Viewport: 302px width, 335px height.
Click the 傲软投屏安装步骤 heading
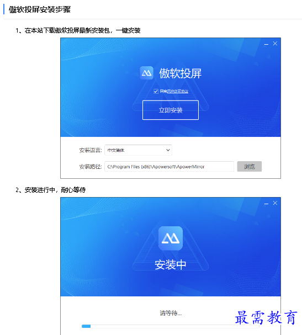pyautogui.click(x=40, y=9)
